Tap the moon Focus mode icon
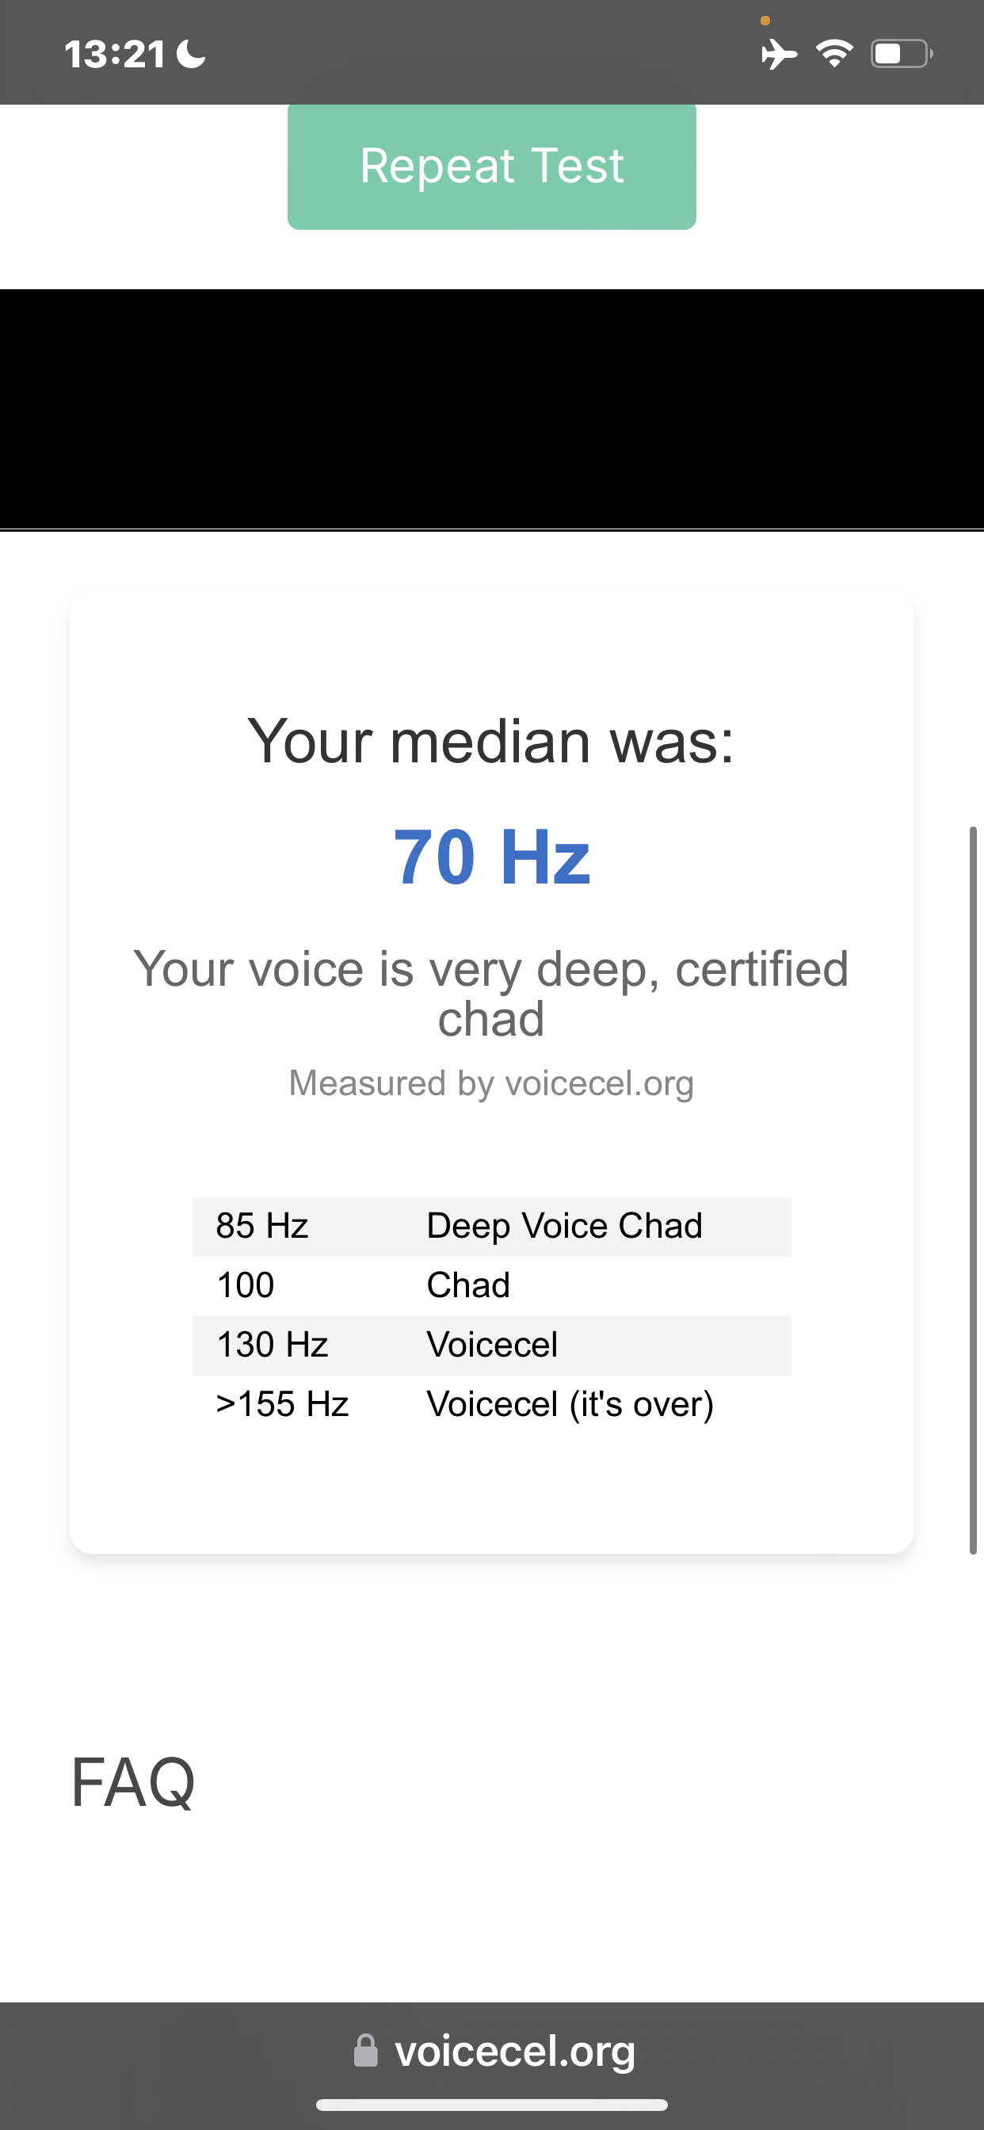 coord(191,55)
